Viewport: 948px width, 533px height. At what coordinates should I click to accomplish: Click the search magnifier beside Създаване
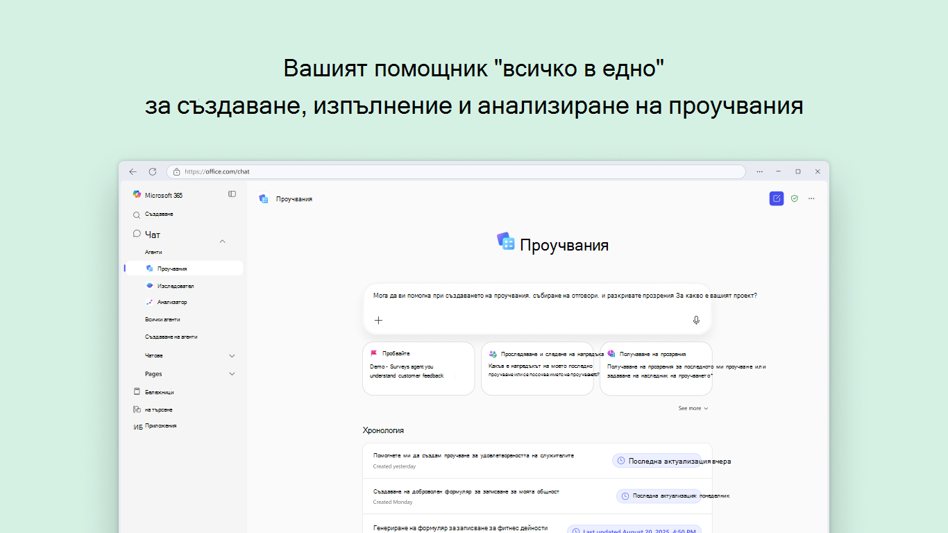click(x=137, y=215)
